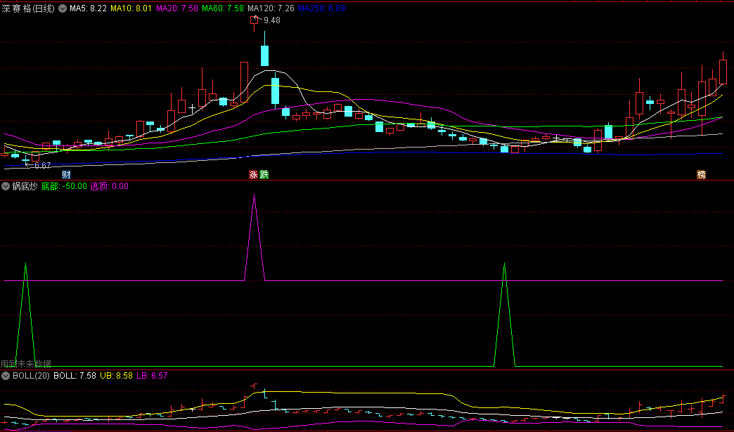
Task: Click the 锅底炒 indicator name
Action: [x=25, y=186]
